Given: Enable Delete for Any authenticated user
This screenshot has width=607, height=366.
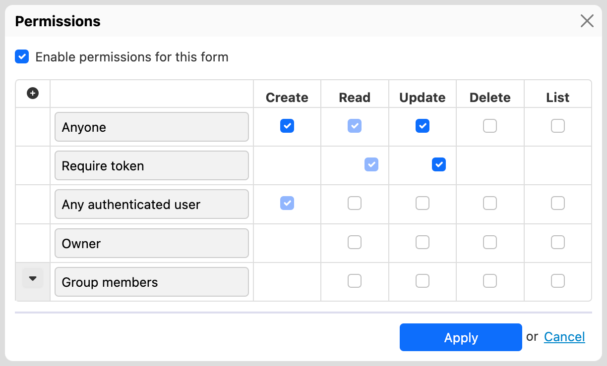Looking at the screenshot, I should pyautogui.click(x=490, y=203).
